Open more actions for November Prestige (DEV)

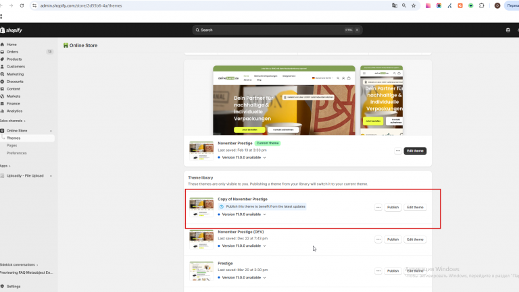(x=378, y=239)
